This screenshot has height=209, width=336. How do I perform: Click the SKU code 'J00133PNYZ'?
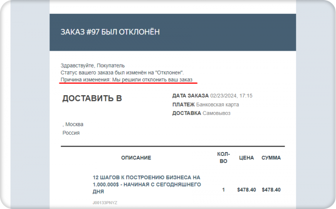[105, 203]
